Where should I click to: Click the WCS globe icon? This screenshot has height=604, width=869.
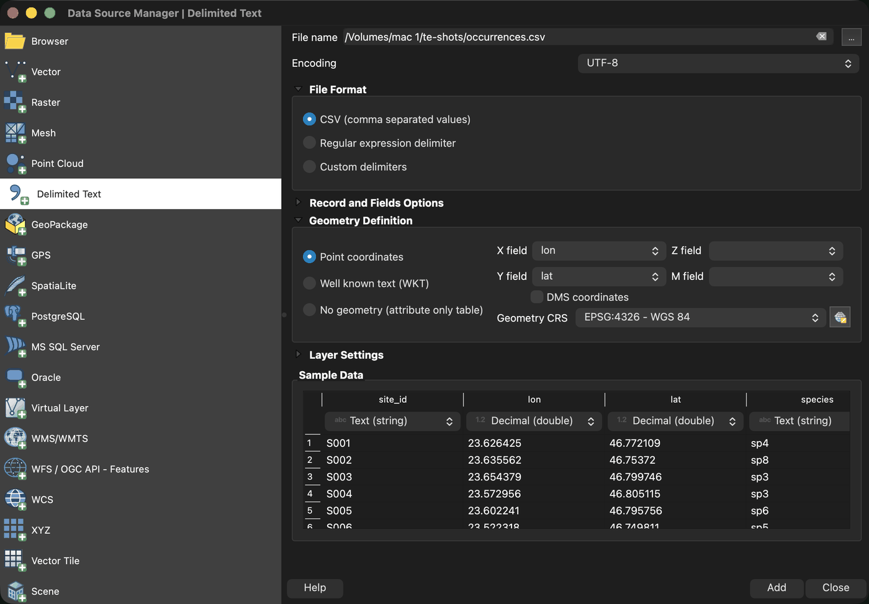point(15,499)
